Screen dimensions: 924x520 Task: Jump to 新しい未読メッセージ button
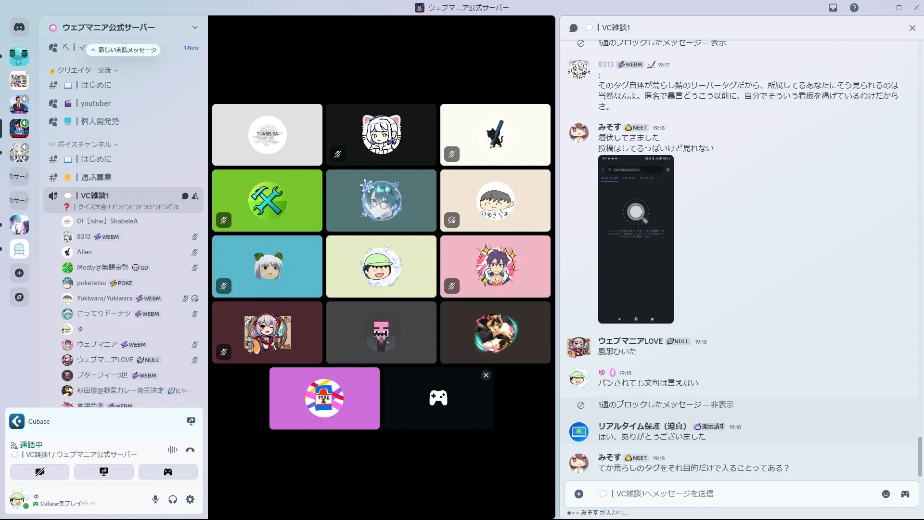[124, 50]
